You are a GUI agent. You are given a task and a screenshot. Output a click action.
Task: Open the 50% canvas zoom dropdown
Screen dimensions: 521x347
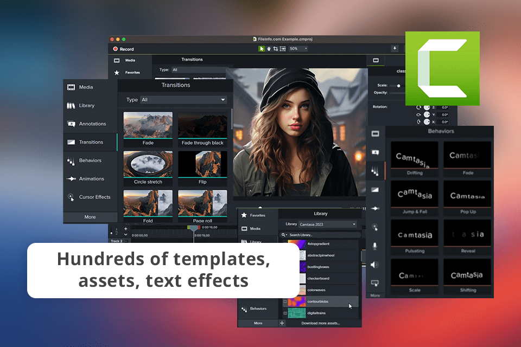[298, 49]
